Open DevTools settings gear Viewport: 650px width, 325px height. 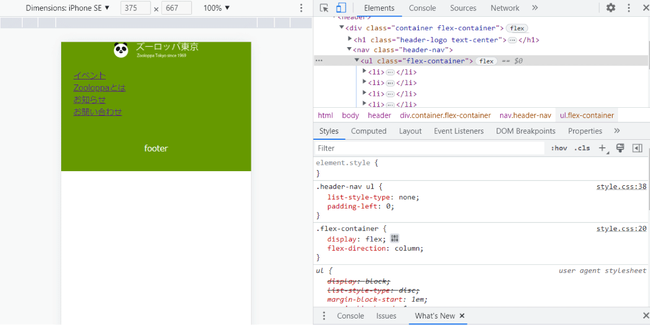(611, 8)
